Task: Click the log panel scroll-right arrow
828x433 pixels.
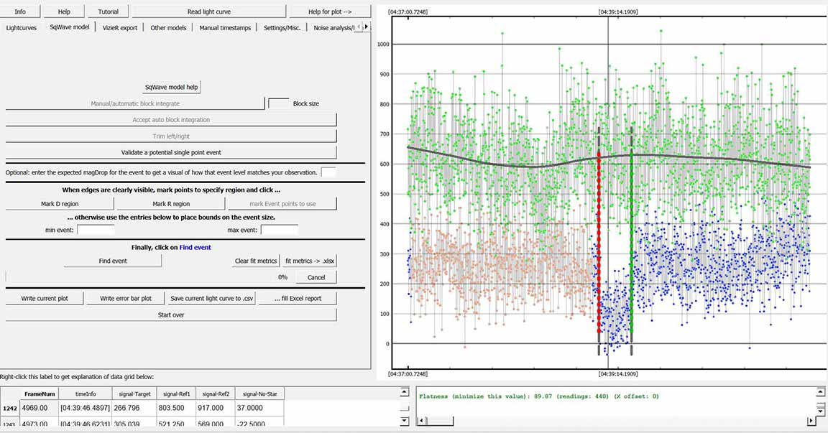Action: [x=810, y=422]
